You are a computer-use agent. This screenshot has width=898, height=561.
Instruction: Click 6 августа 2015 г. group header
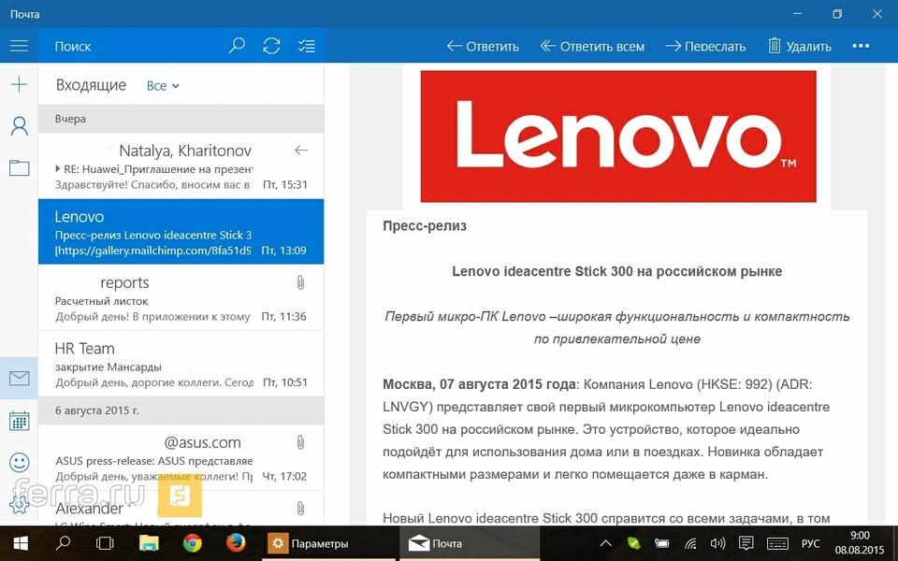click(x=181, y=410)
